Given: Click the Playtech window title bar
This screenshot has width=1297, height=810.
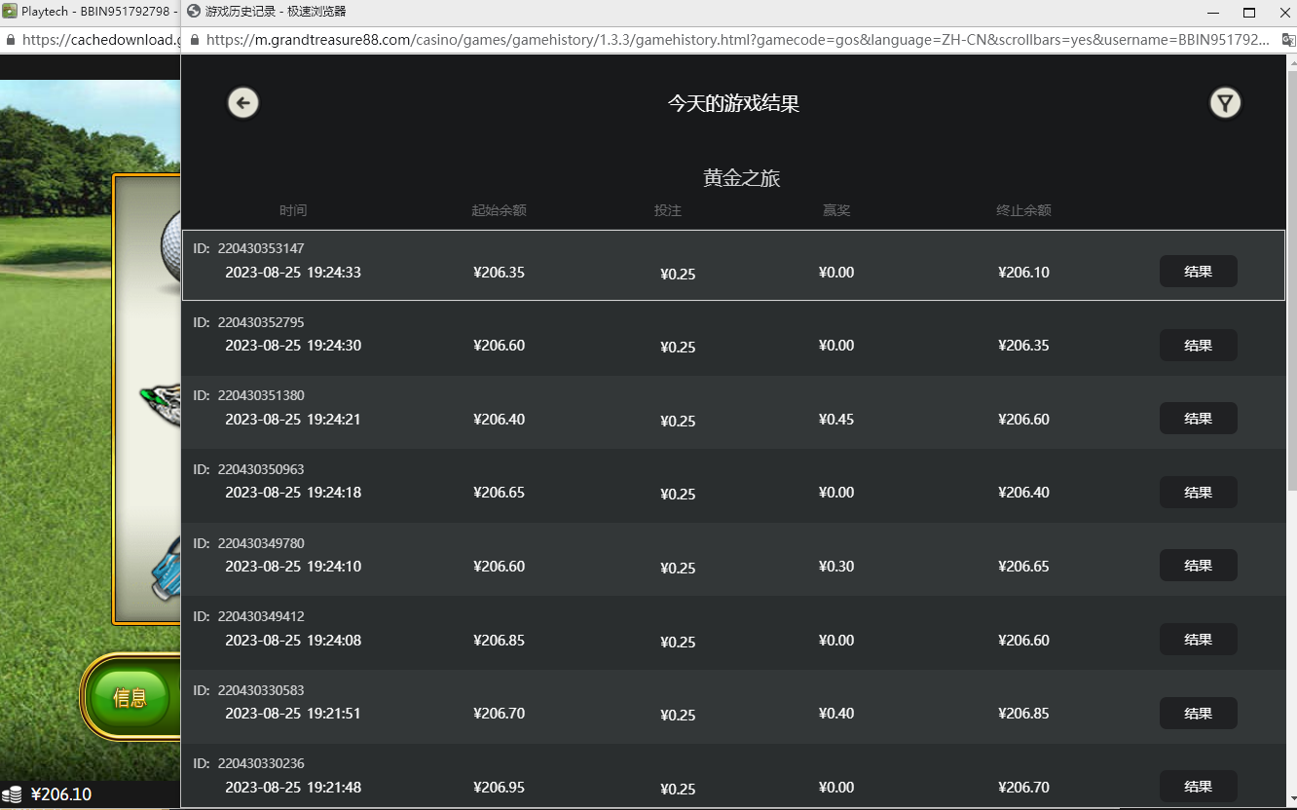Looking at the screenshot, I should [x=90, y=12].
